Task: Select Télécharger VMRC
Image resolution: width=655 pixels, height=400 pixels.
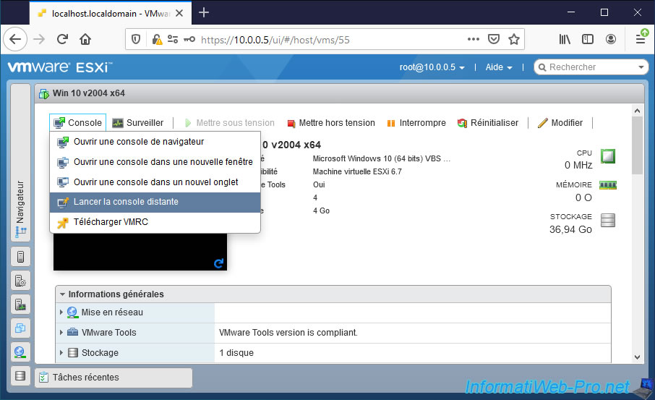Action: click(x=155, y=222)
